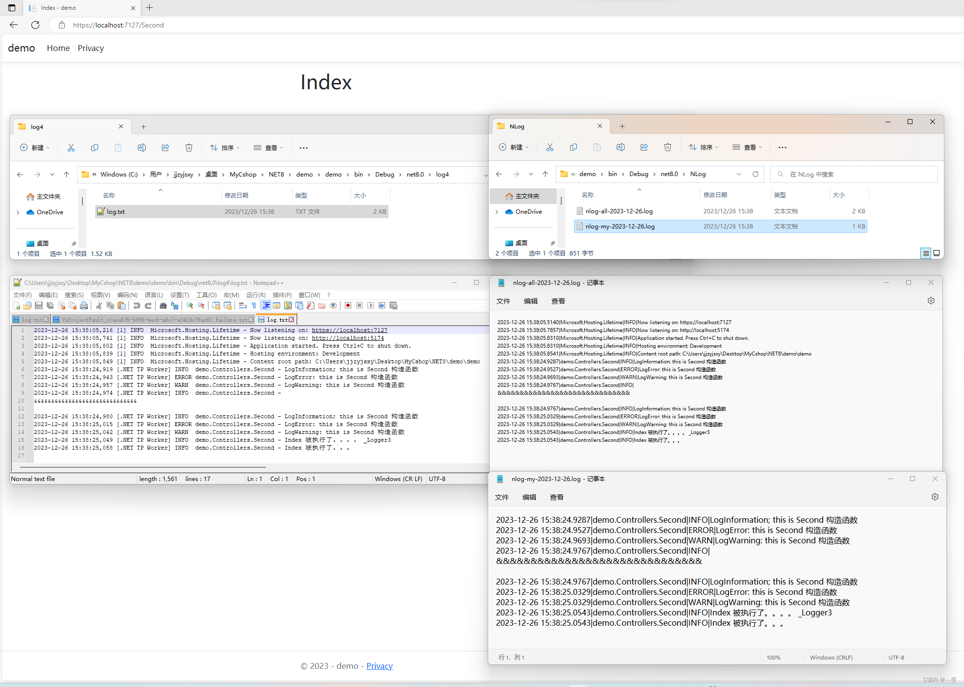Open the 插件(P) menu in Notepad++

click(x=282, y=295)
